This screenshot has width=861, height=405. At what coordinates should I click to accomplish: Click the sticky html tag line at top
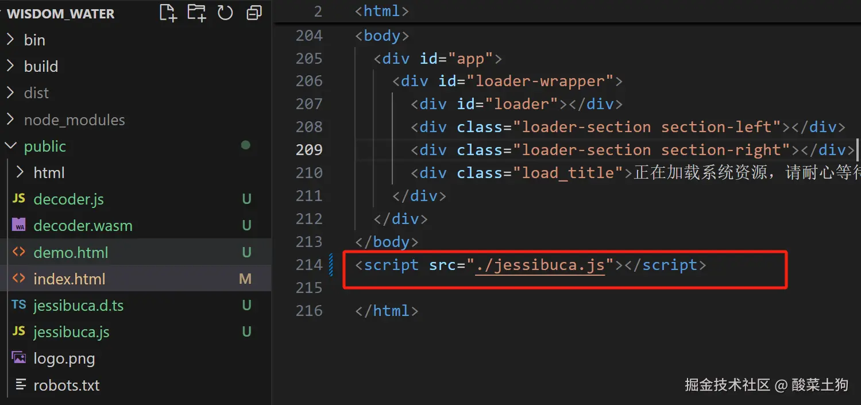tap(381, 11)
